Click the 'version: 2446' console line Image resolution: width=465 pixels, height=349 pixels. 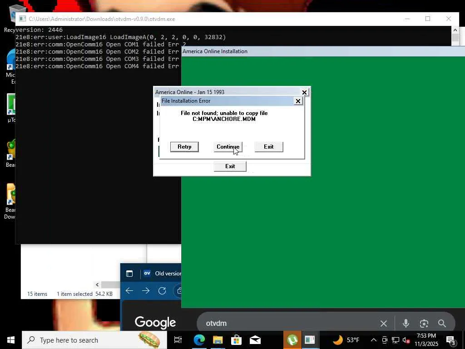coord(39,30)
